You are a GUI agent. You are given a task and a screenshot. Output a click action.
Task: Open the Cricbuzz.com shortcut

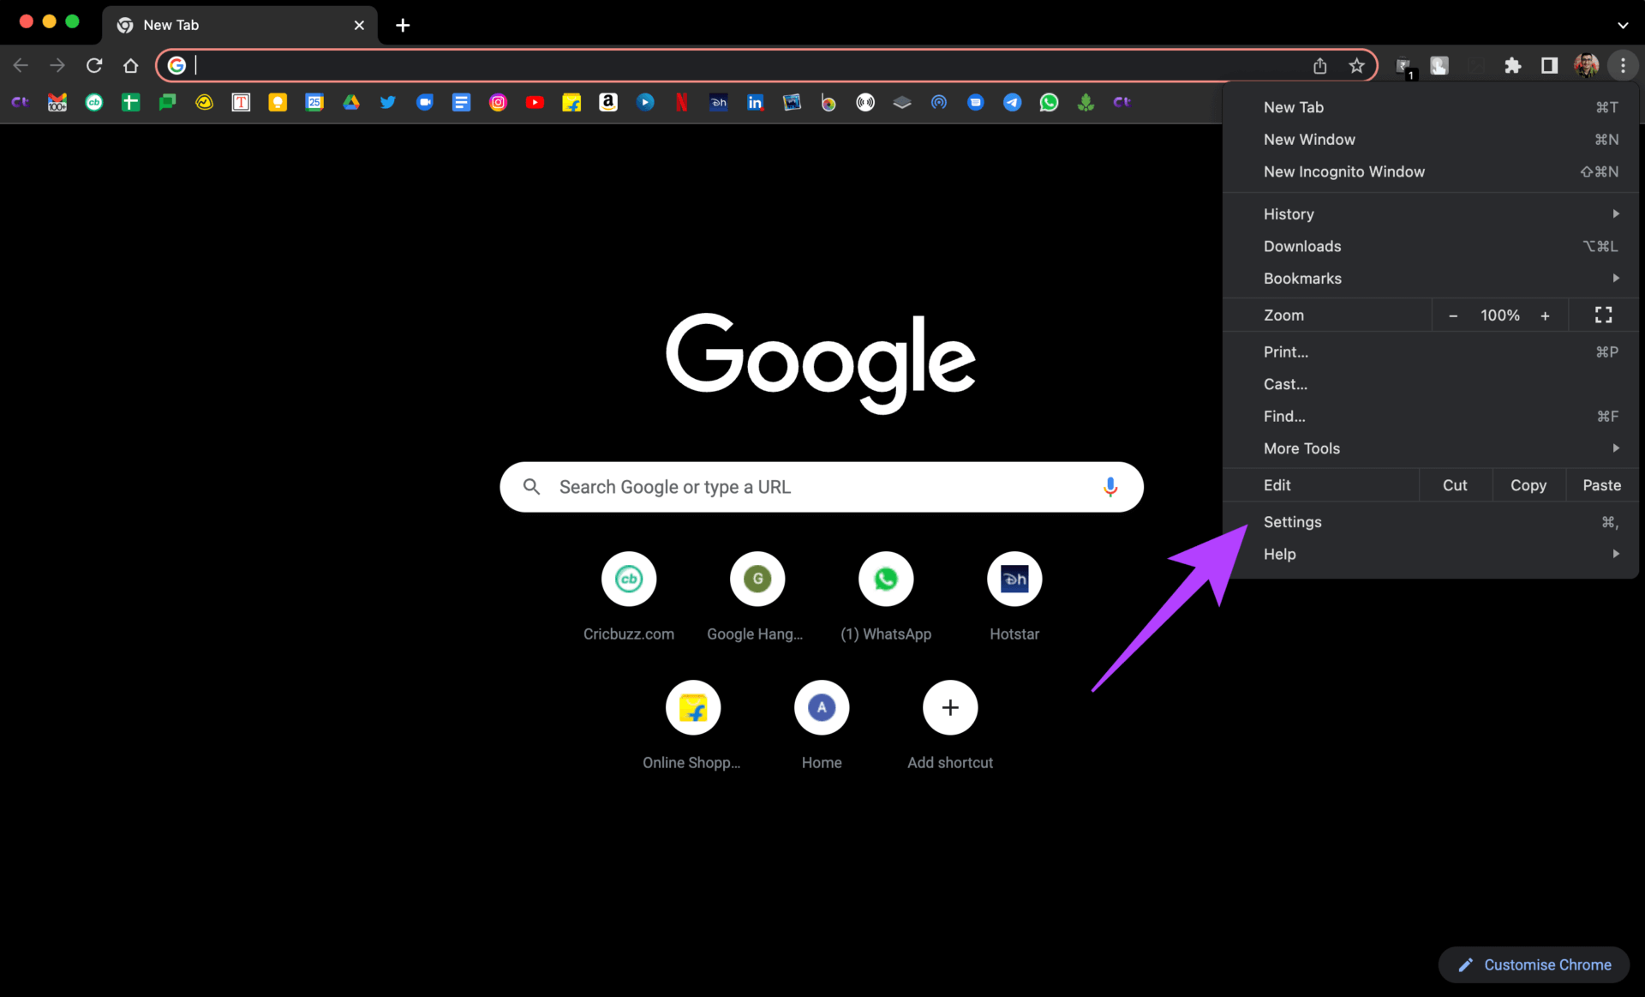[x=629, y=597]
